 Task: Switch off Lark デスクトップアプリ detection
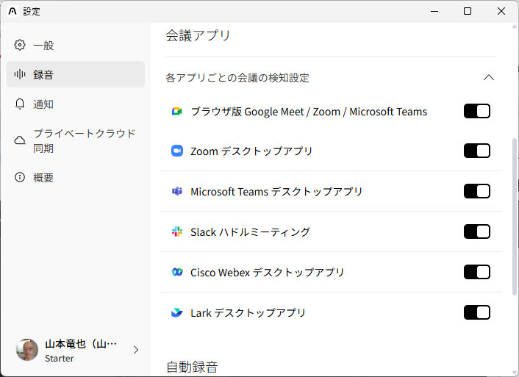click(x=476, y=313)
